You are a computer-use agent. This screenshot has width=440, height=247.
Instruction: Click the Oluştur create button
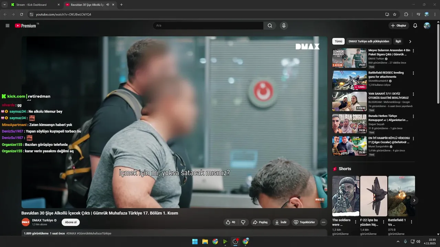tap(398, 25)
